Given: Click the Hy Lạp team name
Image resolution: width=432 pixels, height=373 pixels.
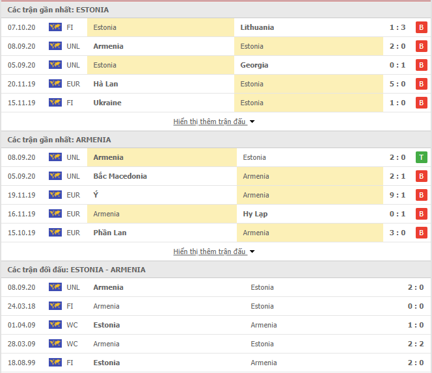Looking at the screenshot, I should tap(255, 214).
